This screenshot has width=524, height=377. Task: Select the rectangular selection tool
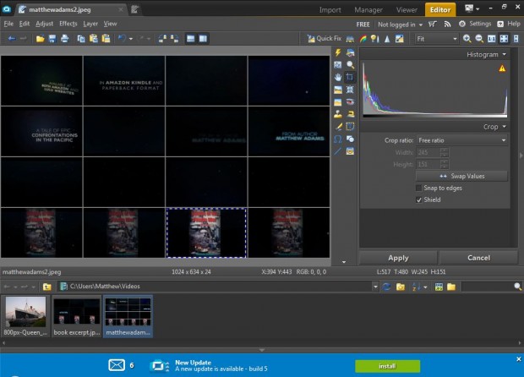(x=350, y=127)
